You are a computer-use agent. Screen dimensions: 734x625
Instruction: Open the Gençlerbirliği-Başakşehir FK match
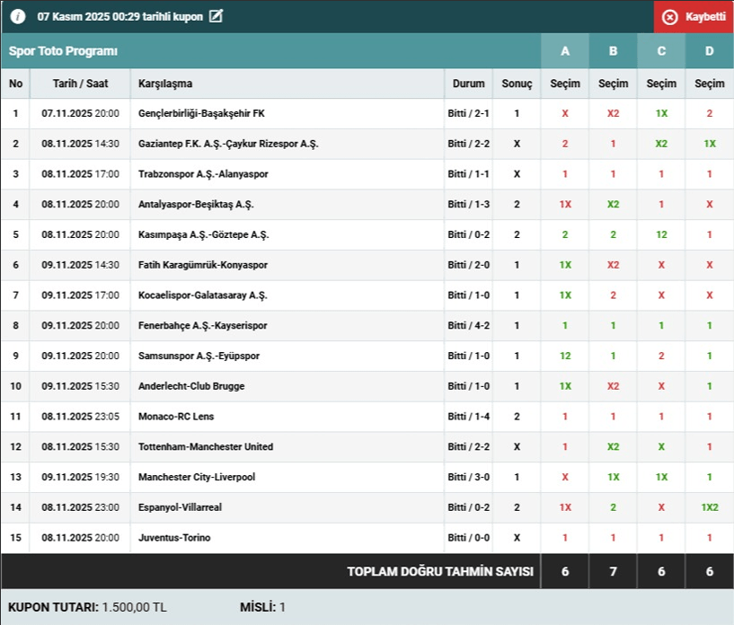pos(201,114)
